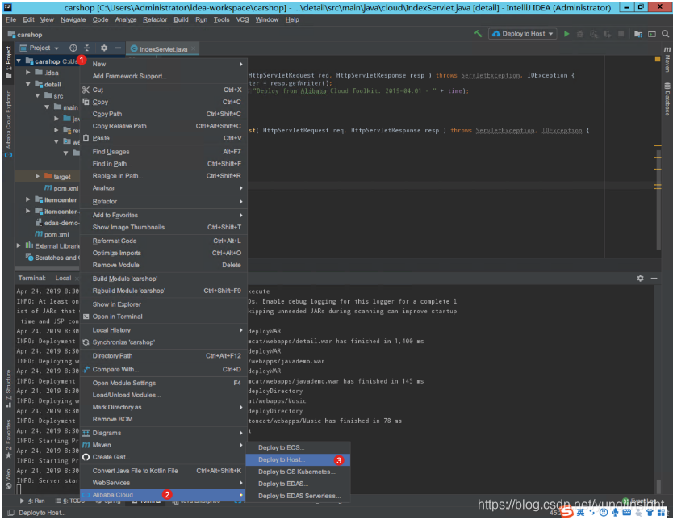Expand the itemcenter module

28,199
